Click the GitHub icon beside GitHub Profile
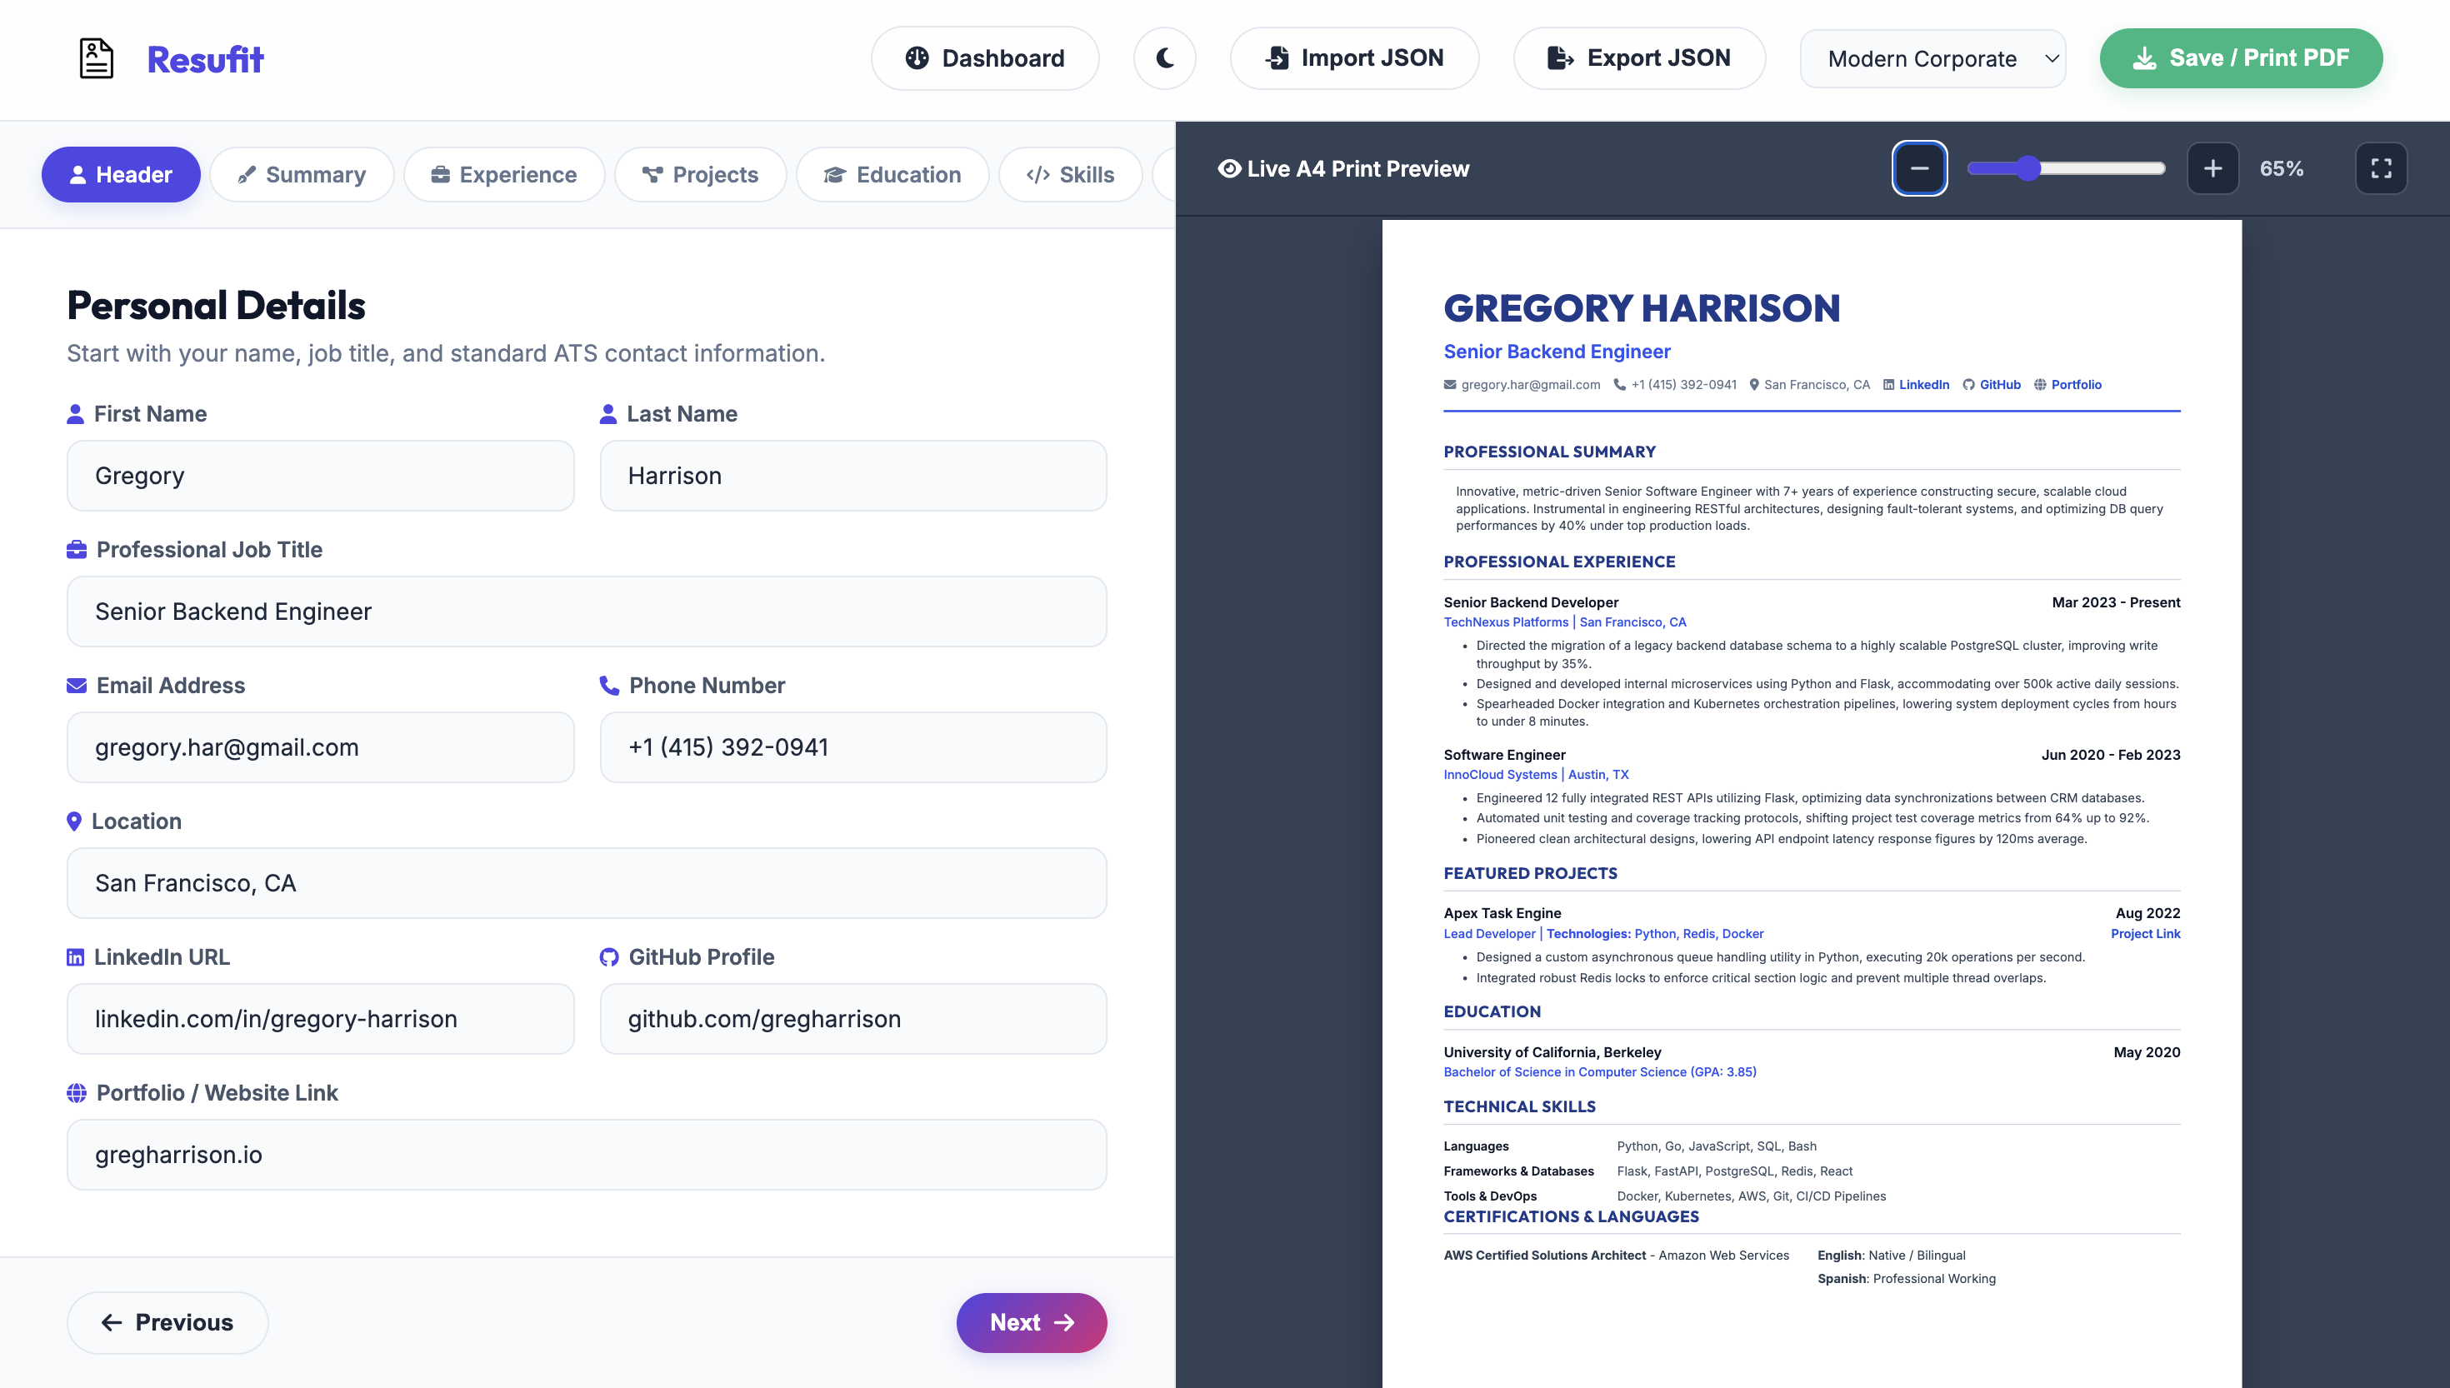 click(609, 957)
